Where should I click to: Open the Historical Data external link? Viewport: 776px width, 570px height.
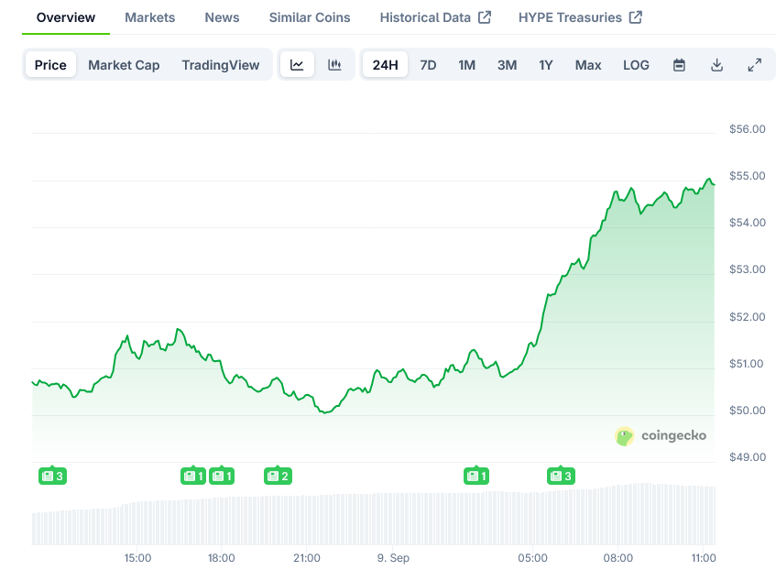(x=435, y=17)
